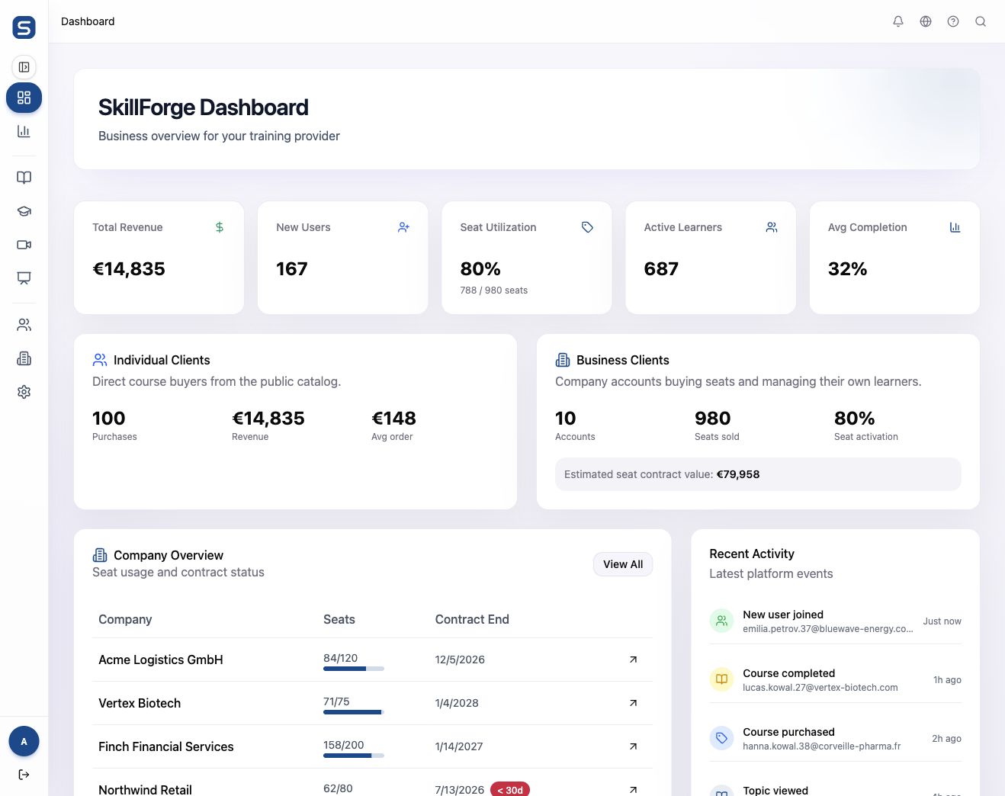
Task: Click the yellow book icon beside Course completed
Action: (721, 679)
